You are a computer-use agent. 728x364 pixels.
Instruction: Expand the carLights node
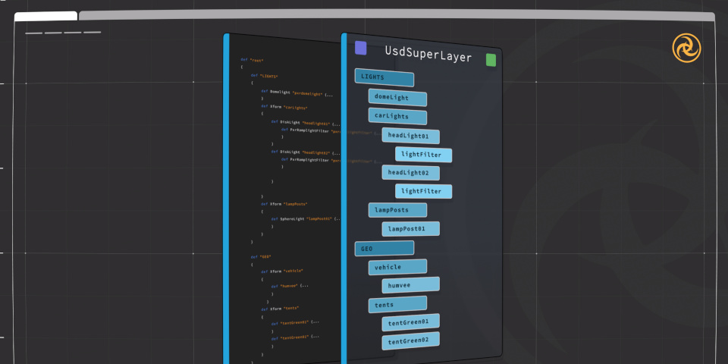click(397, 117)
